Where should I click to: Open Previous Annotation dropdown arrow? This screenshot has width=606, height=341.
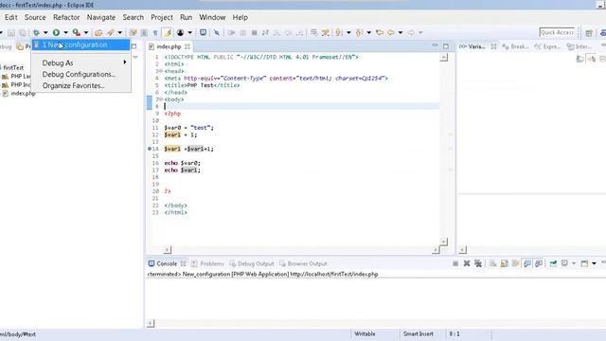tap(368, 33)
